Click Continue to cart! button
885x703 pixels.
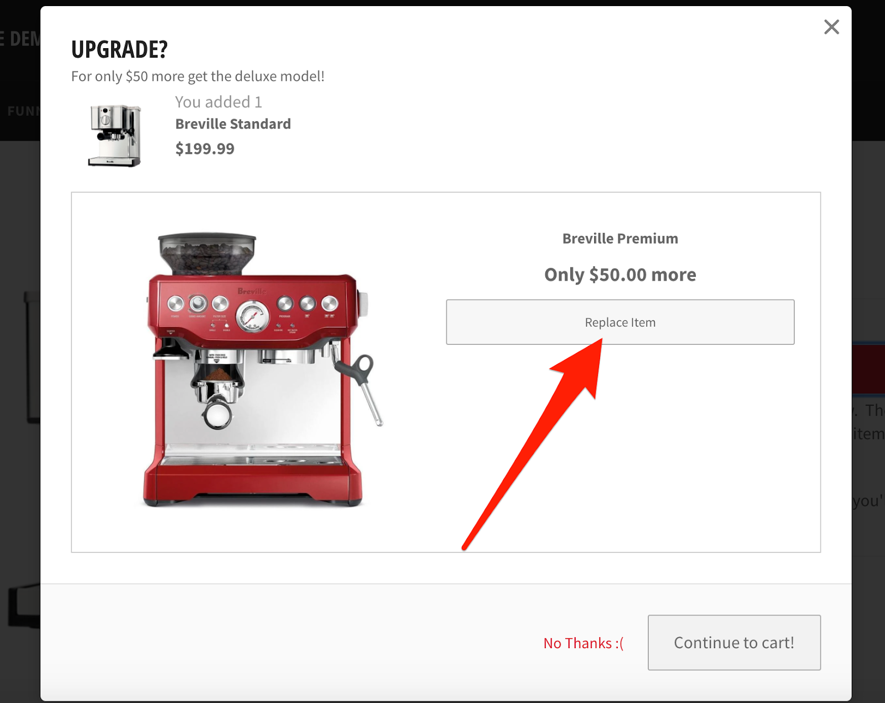(734, 643)
